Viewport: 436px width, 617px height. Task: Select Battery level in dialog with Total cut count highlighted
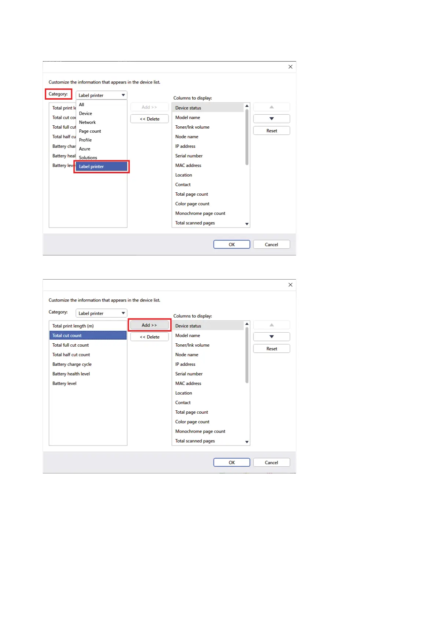coord(88,383)
